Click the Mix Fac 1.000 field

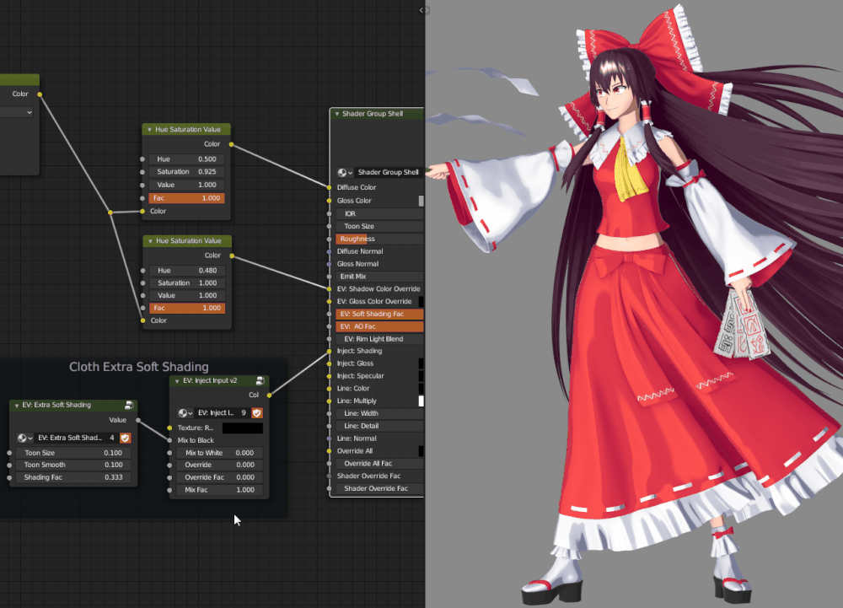[x=219, y=490]
